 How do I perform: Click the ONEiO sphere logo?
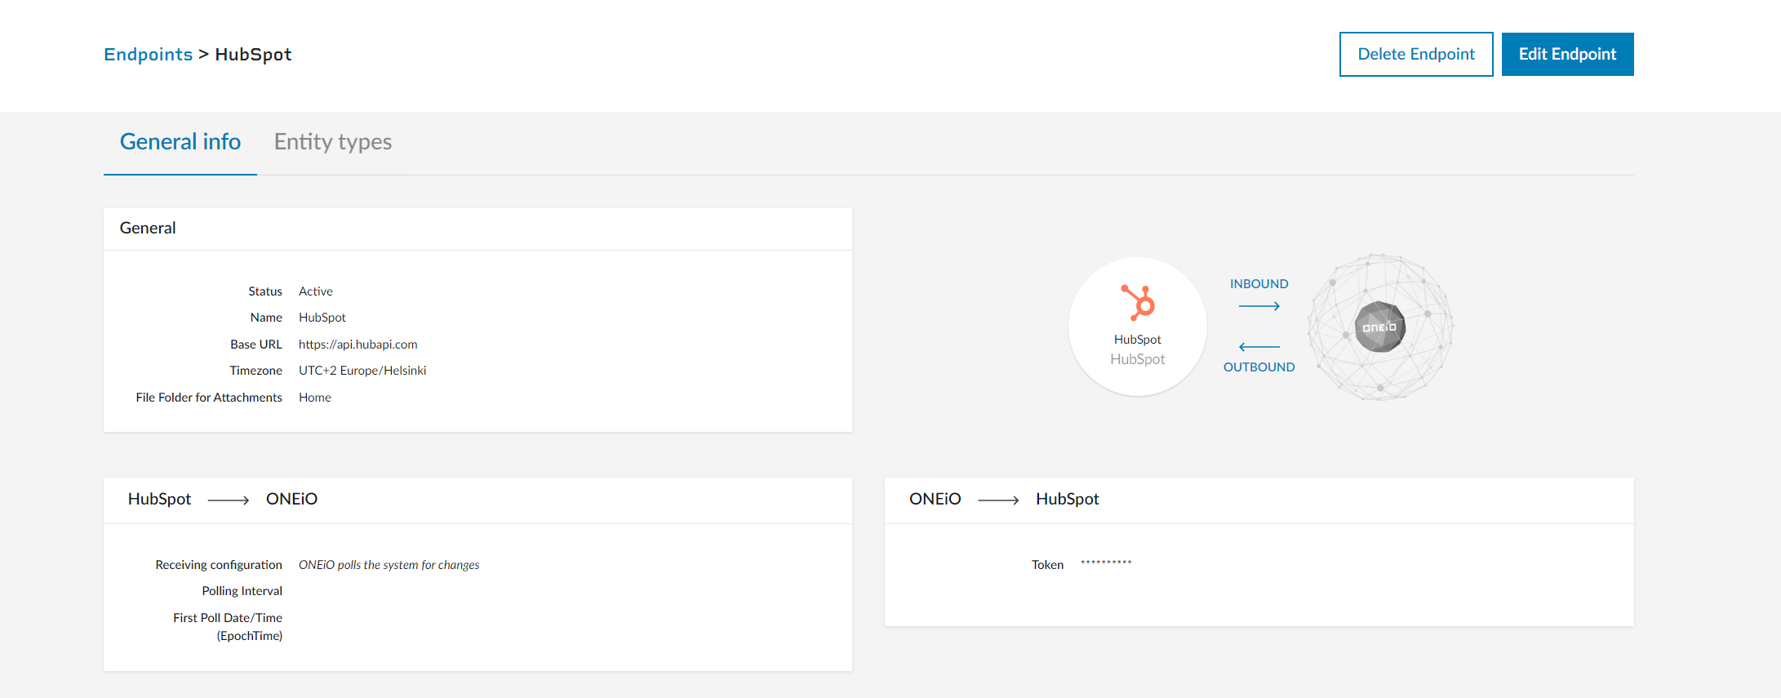tap(1380, 327)
